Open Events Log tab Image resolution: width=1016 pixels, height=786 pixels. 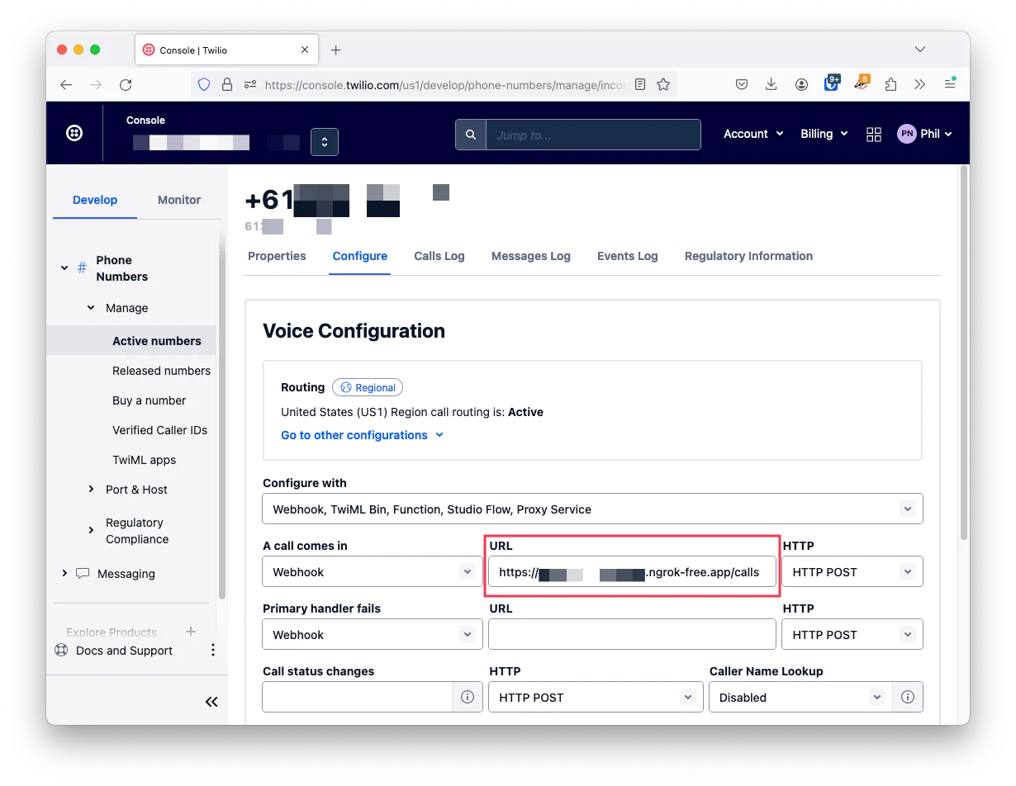click(628, 256)
